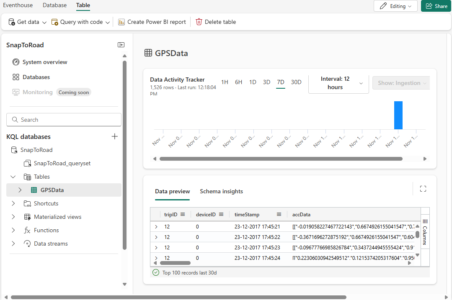Click the green GPSData table icon in the tree
The image size is (452, 300).
coord(34,190)
